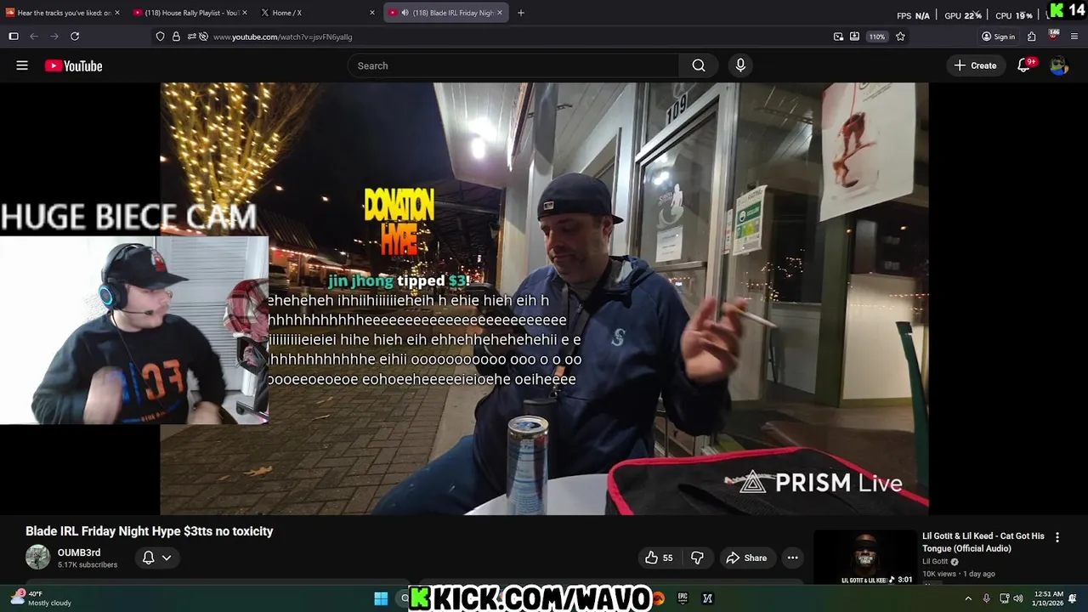
Task: Mute the playing tab via speaker icon
Action: tap(404, 13)
